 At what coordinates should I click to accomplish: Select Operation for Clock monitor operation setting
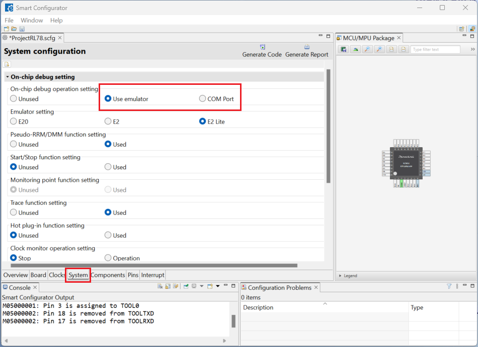(x=122, y=258)
